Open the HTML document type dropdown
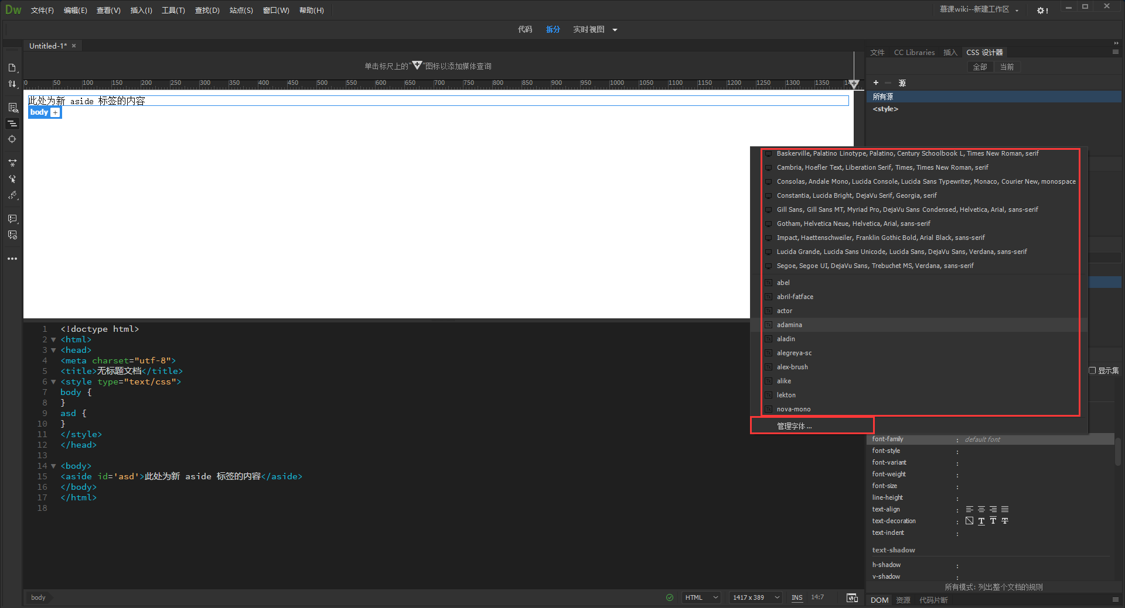Screen dimensions: 1125x608 point(701,597)
